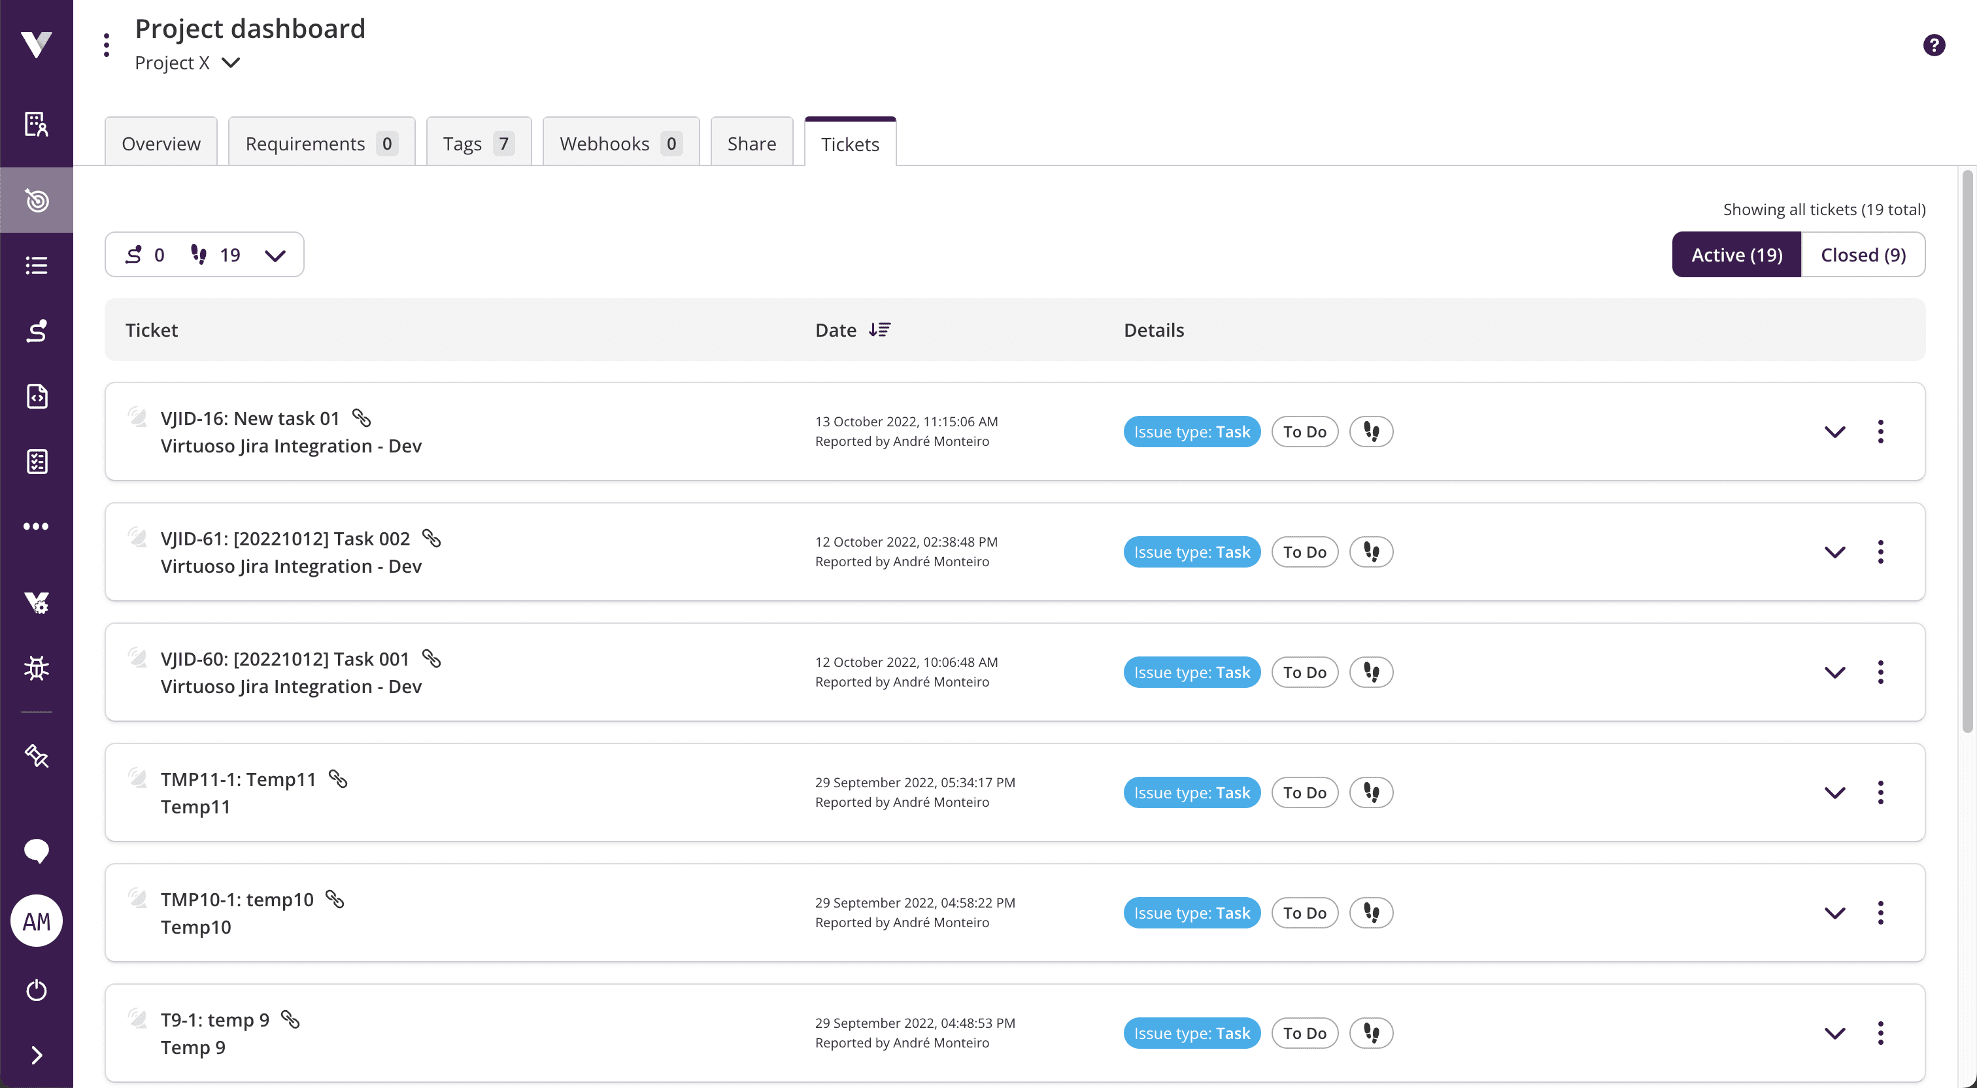This screenshot has height=1088, width=1977.
Task: Open the Project X project selector
Action: [186, 63]
